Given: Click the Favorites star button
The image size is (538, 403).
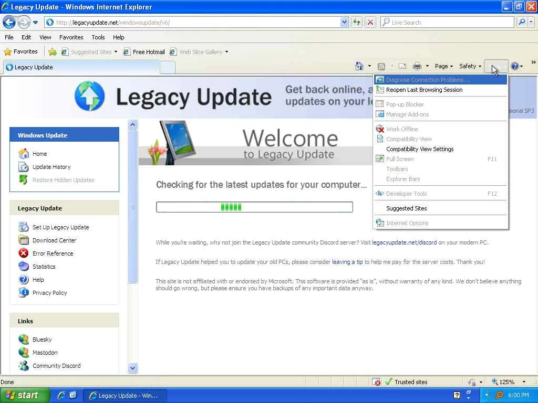Looking at the screenshot, I should [x=20, y=52].
